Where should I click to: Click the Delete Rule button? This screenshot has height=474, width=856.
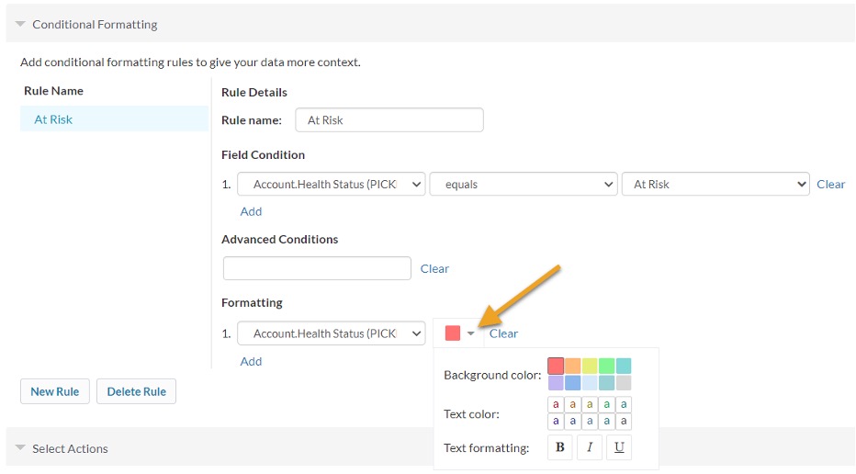(x=136, y=391)
